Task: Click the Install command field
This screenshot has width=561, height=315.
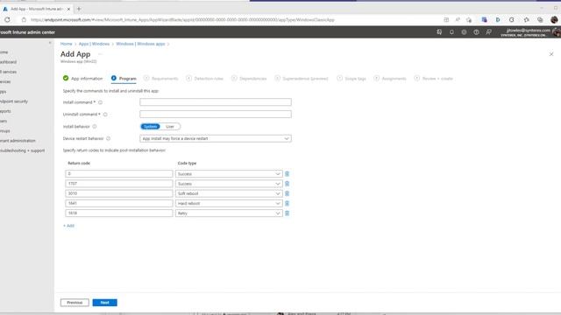Action: pyautogui.click(x=216, y=102)
